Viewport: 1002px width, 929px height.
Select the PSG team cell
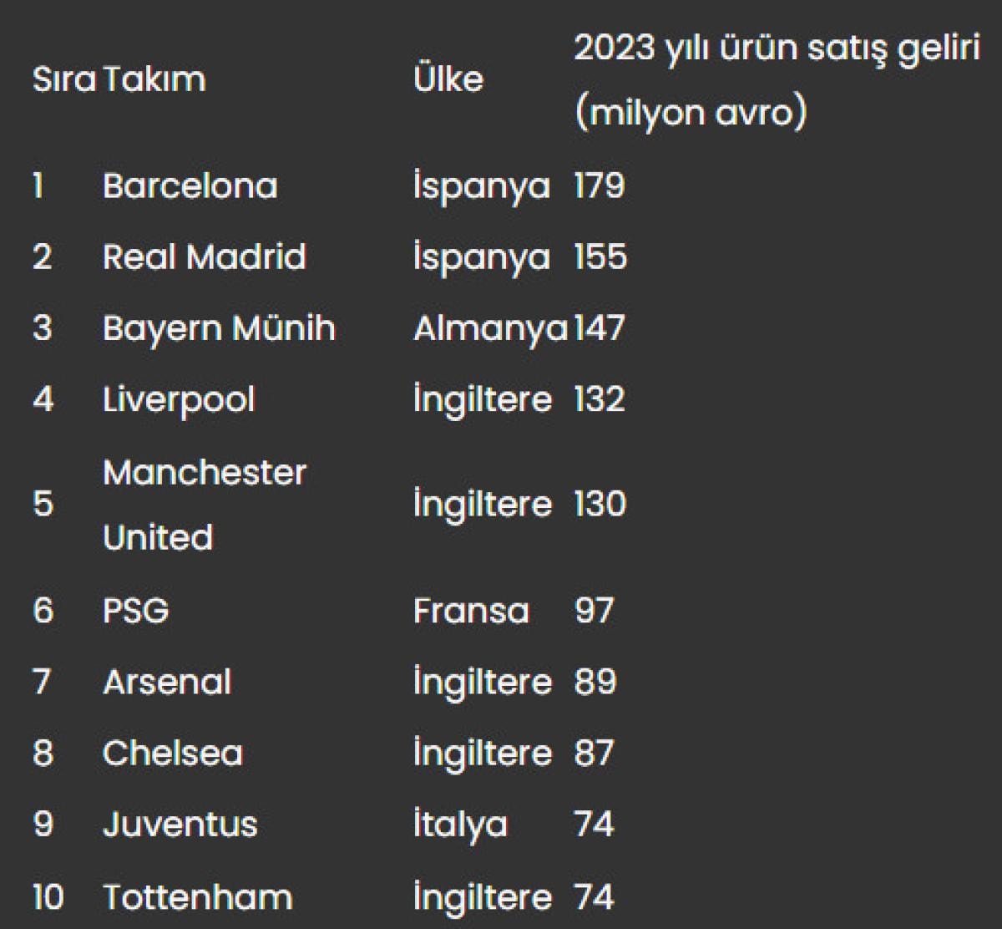coord(135,611)
